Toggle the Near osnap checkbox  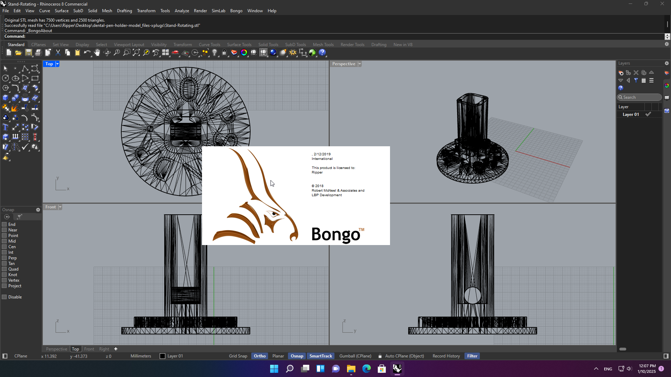5,230
